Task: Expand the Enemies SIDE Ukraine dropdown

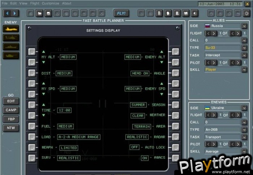Action: click(244, 108)
